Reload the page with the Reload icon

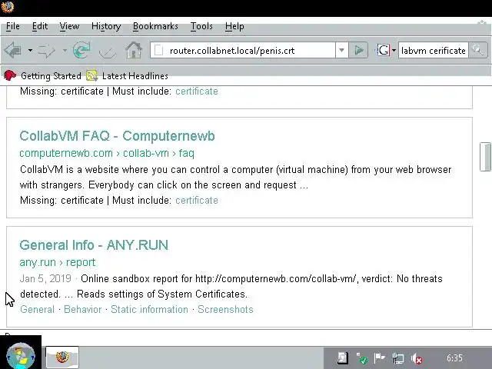coord(81,50)
